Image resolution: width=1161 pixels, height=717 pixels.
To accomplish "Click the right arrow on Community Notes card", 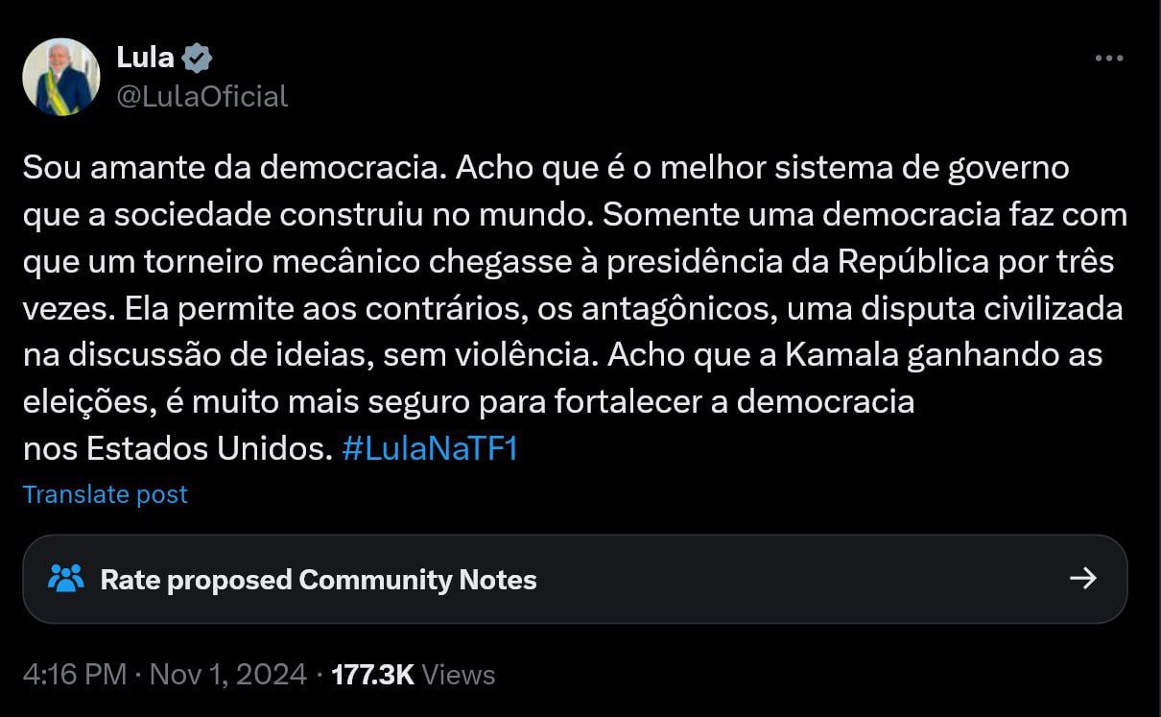I will point(1082,578).
